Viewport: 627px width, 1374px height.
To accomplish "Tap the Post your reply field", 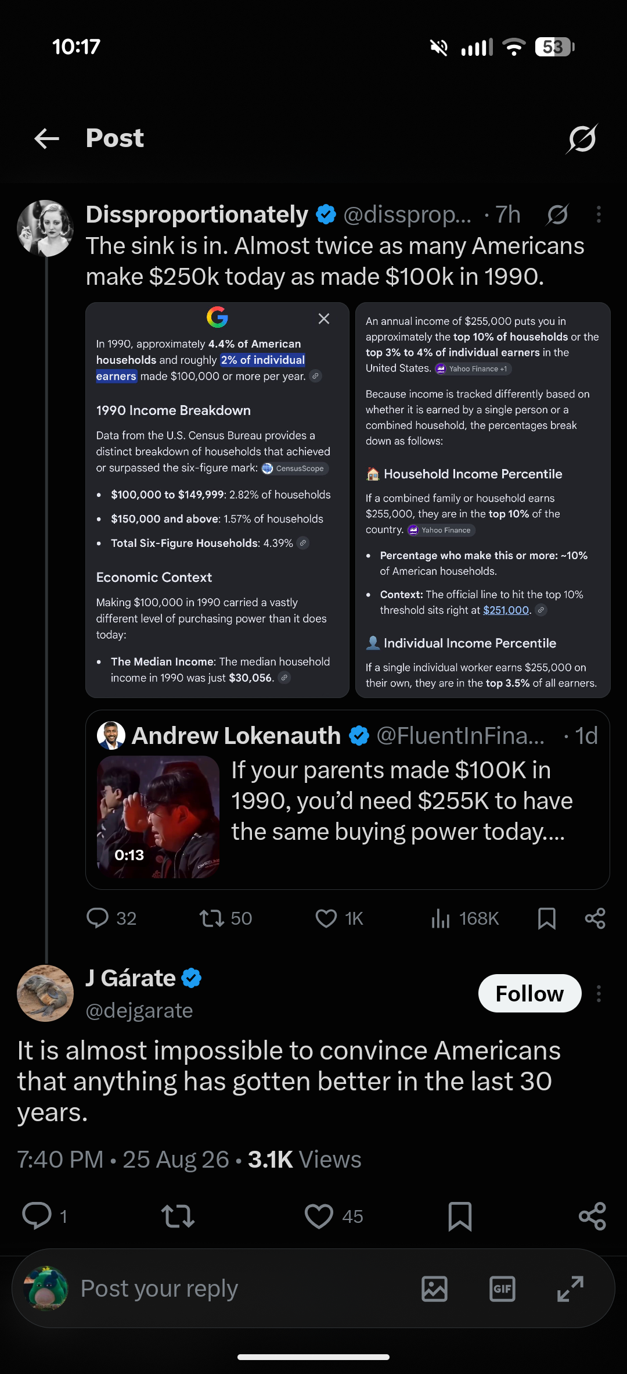I will [x=244, y=1289].
